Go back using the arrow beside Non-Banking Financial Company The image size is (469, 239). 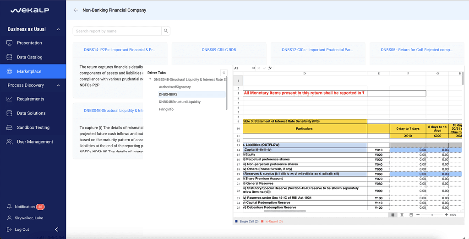pos(76,10)
